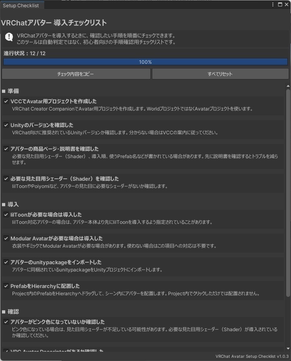Uncheck Modular Avatarが必要な場合は導入した checkbox
The width and height of the screenshot is (291, 361).
click(x=6, y=238)
